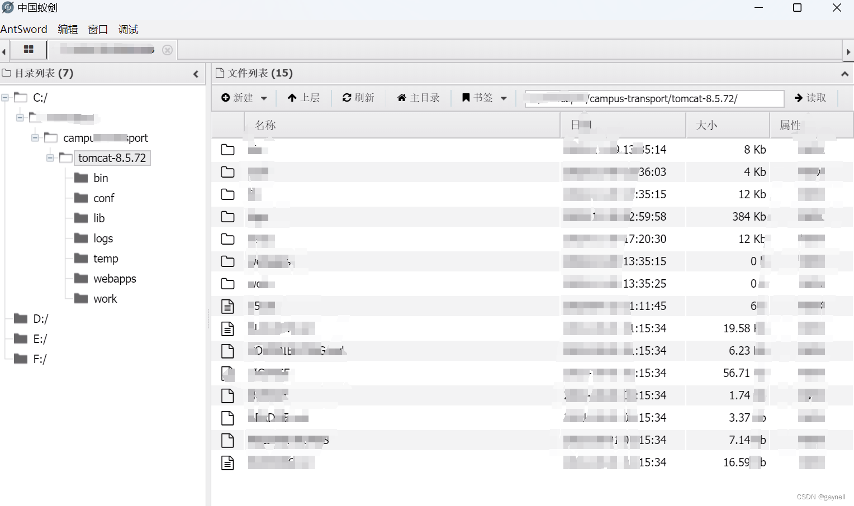The height and width of the screenshot is (506, 854).
Task: Click folder icon of 17:20:30 row
Action: point(227,239)
